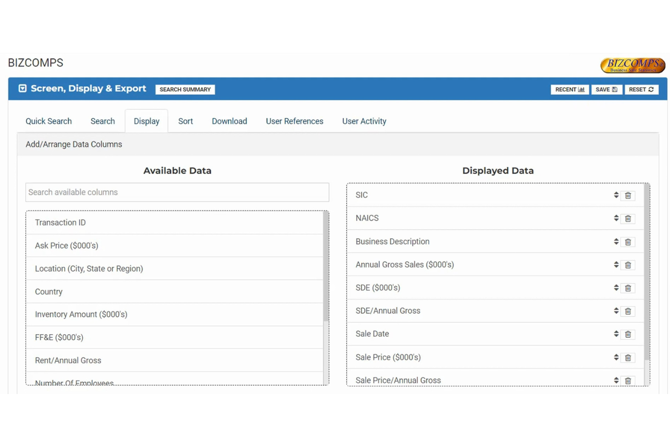Open the Download tab
The height and width of the screenshot is (447, 670).
click(x=229, y=121)
